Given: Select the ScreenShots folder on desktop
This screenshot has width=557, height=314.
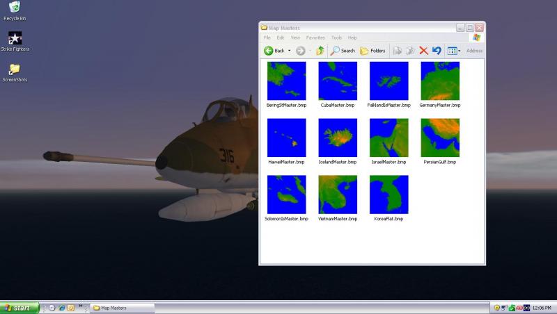Looking at the screenshot, I should 15,73.
